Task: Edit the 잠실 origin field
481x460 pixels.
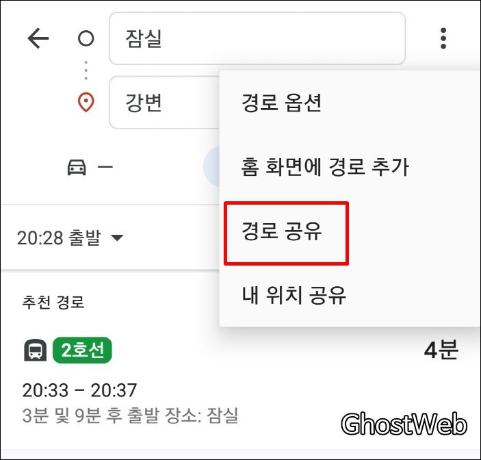Action: tap(257, 38)
